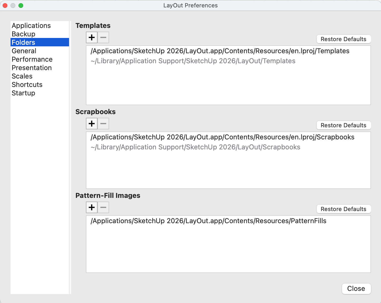Restore Defaults for Pattern-Fill Images
Viewport: 381px width, 303px height.
(344, 209)
